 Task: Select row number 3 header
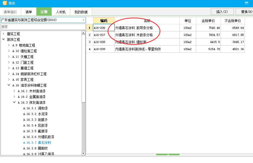[x=90, y=42]
